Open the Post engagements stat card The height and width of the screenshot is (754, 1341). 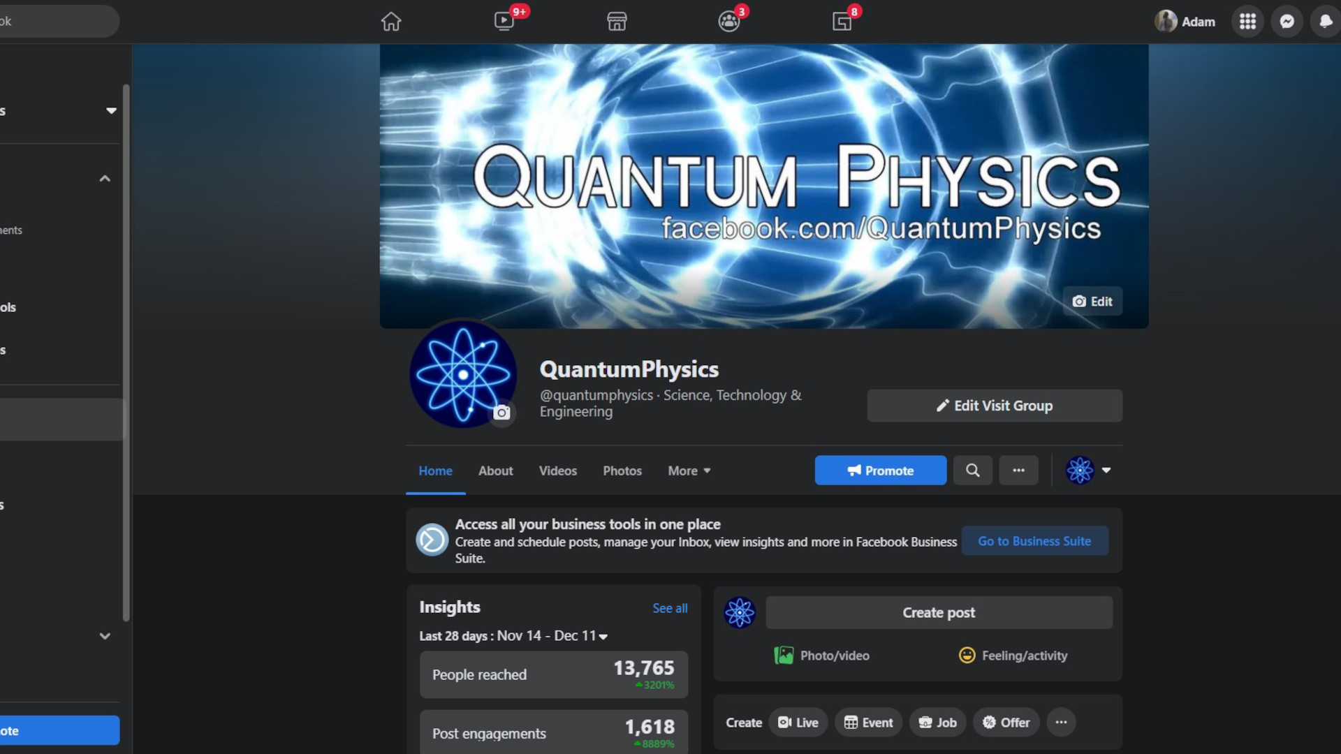coord(554,732)
